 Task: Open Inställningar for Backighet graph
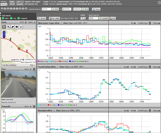(144, 110)
